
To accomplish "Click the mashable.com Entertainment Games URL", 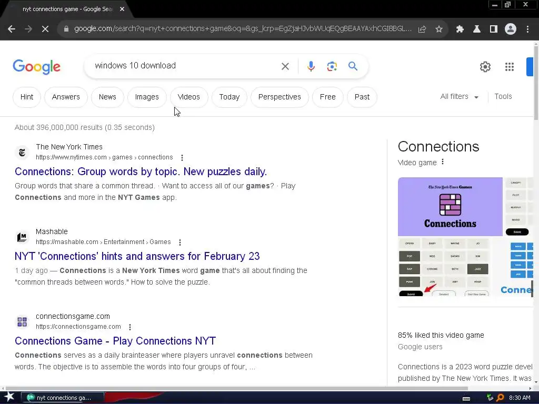I will [x=103, y=242].
